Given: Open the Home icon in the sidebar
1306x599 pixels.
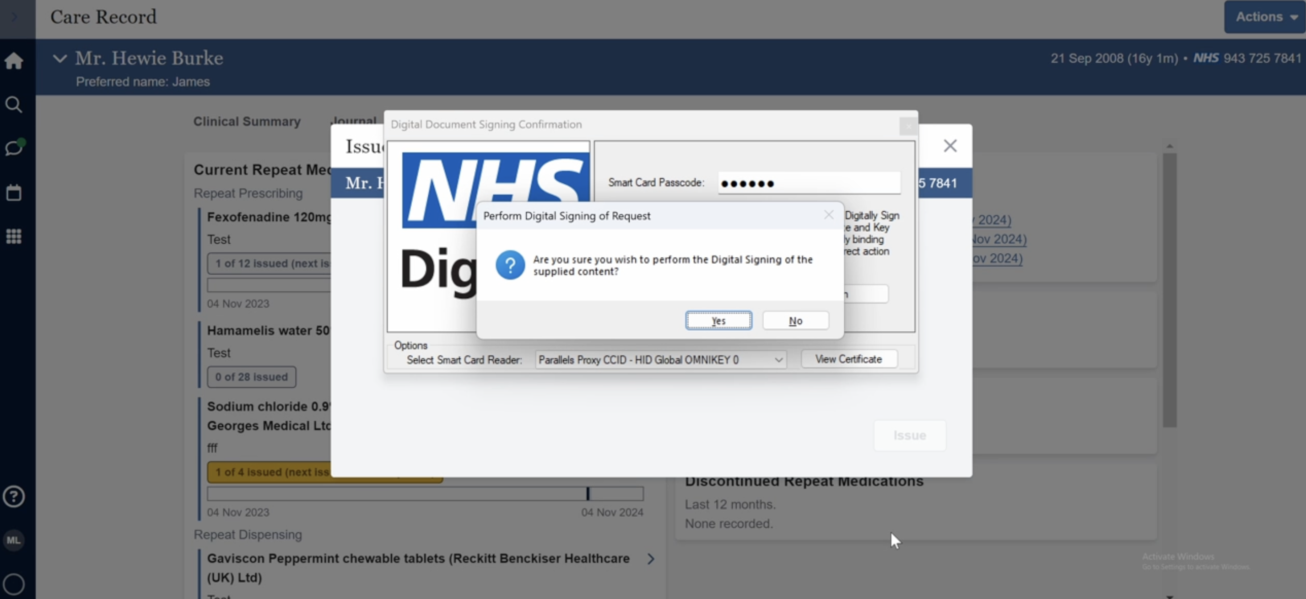Looking at the screenshot, I should pyautogui.click(x=14, y=61).
